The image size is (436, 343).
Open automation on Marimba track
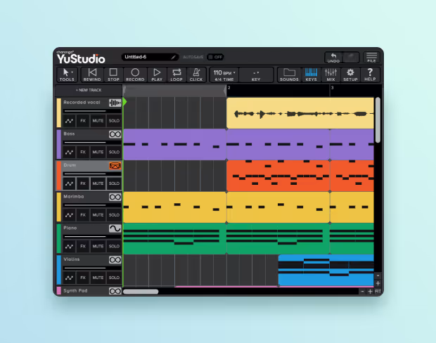coord(69,215)
